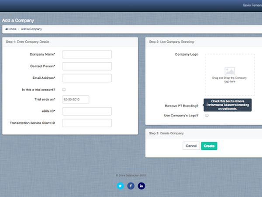
Task: Click the Company Logo drag and drop area
Action: tap(230, 75)
